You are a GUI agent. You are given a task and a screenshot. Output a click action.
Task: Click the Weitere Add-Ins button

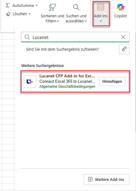[106, 179]
